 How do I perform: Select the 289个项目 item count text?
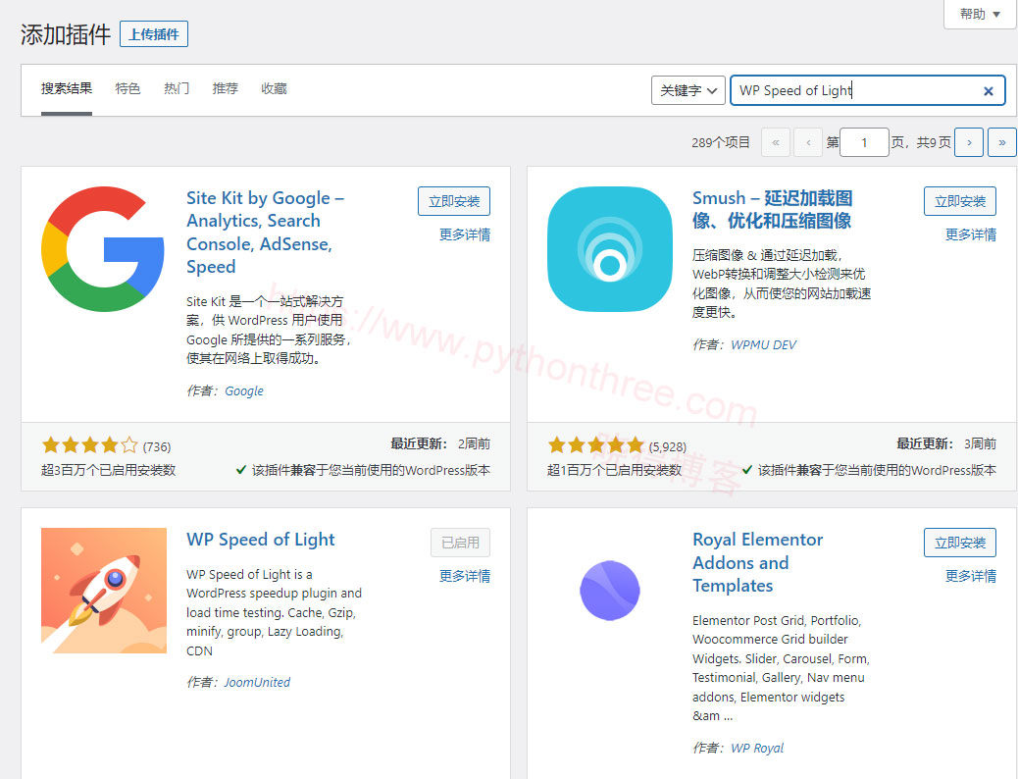721,142
